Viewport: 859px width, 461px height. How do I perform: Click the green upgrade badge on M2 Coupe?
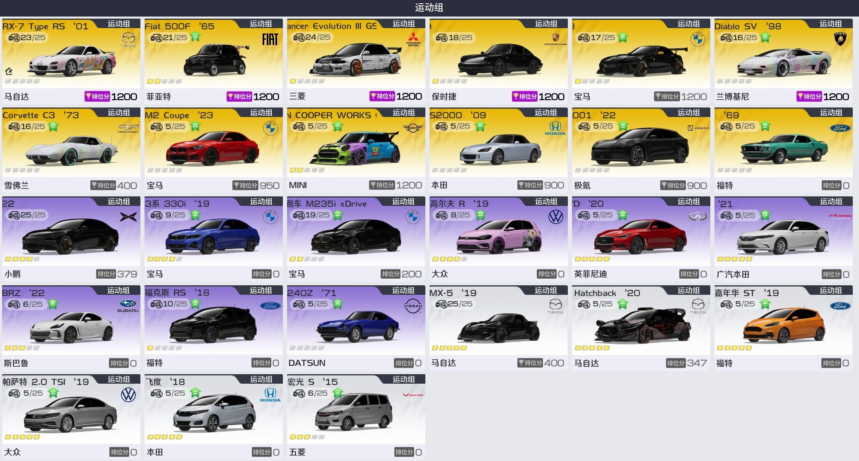195,126
